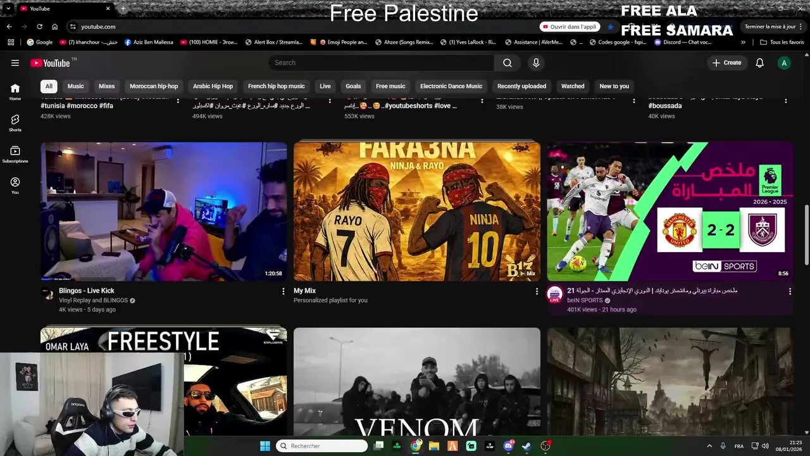Open the YouTube guide hamburger menu
The image size is (810, 456).
click(15, 63)
